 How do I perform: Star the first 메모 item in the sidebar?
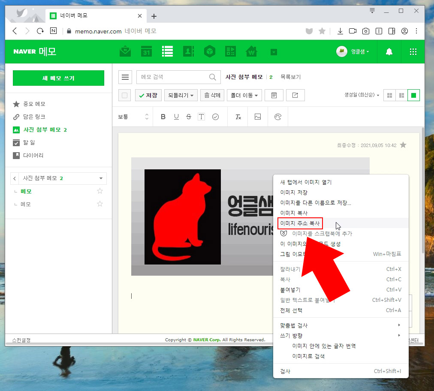[x=99, y=191]
